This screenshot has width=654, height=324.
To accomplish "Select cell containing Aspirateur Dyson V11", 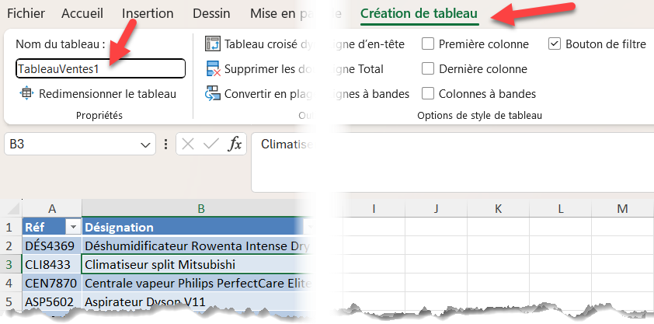I will (145, 301).
